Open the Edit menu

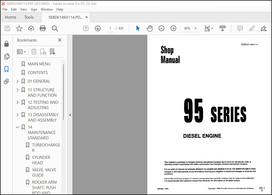14,9
